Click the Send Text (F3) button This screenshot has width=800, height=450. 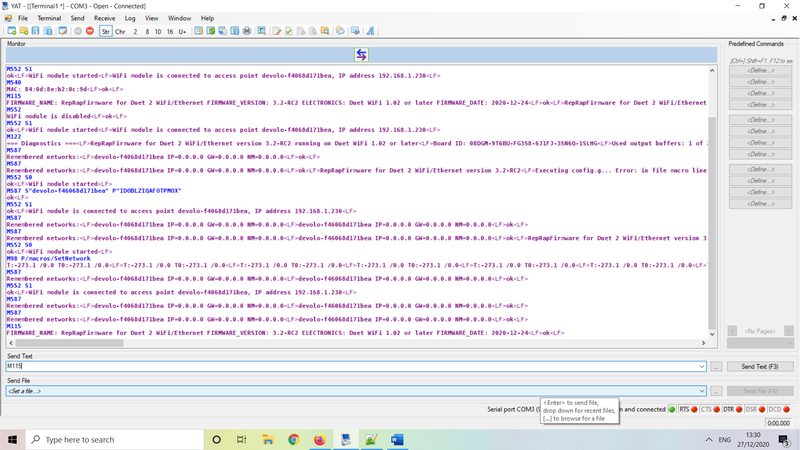pos(760,367)
